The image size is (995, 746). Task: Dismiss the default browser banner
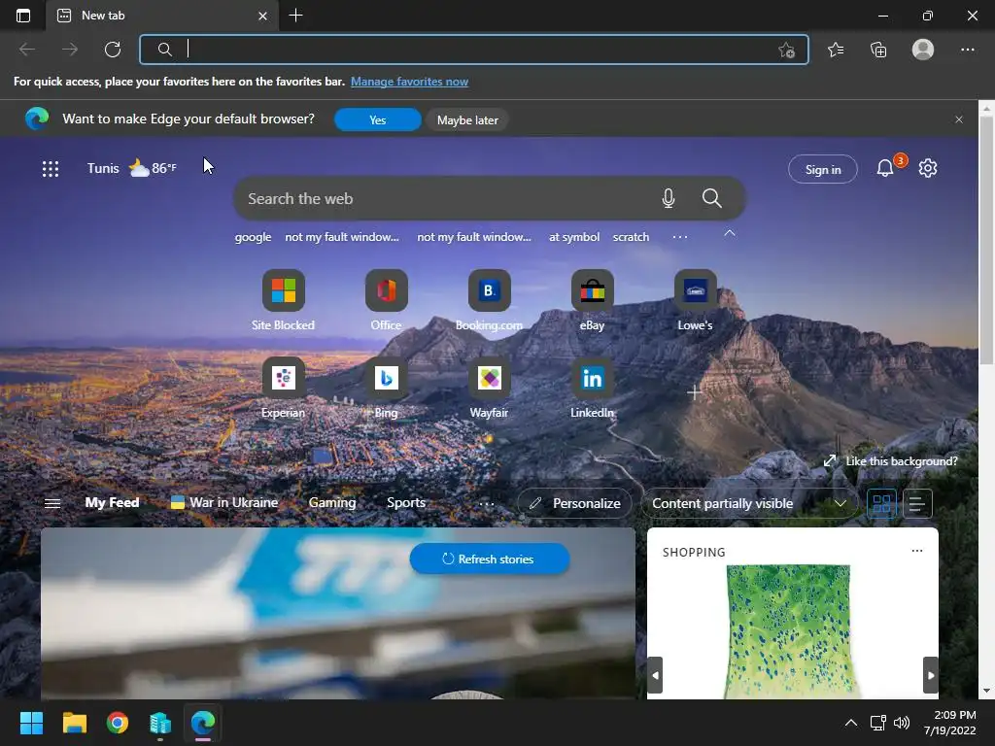pyautogui.click(x=959, y=119)
